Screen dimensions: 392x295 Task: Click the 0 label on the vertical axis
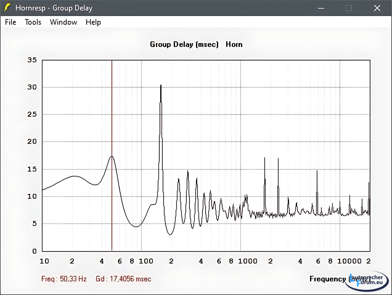click(x=35, y=251)
